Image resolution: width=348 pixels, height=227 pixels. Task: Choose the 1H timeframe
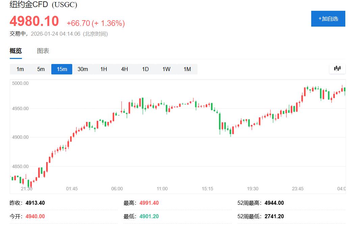click(104, 69)
